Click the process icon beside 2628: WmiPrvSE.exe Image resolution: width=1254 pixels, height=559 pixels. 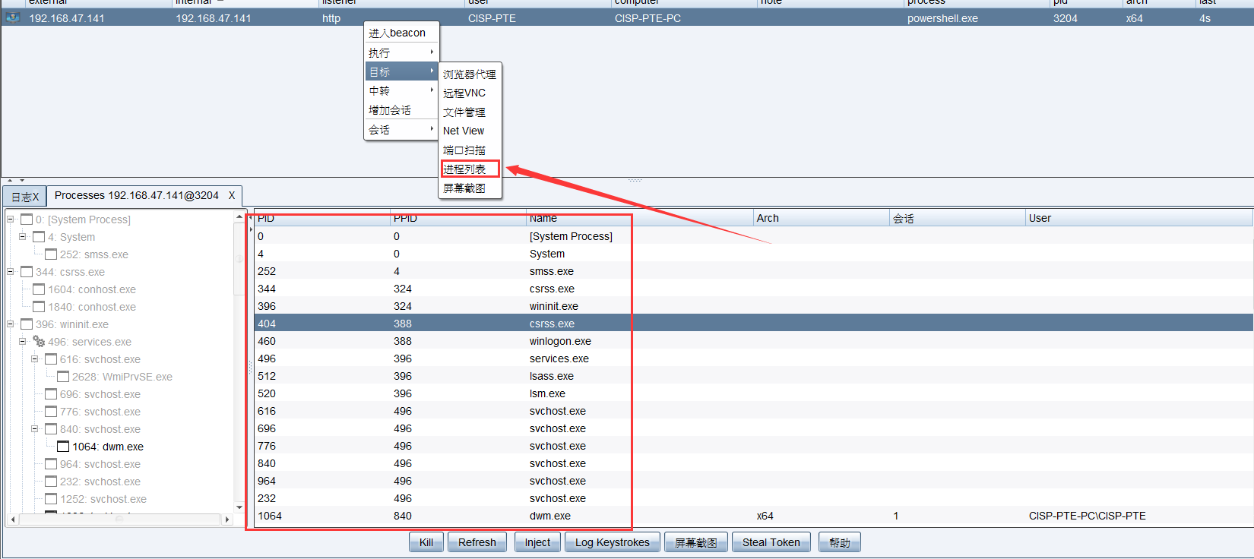pos(63,377)
